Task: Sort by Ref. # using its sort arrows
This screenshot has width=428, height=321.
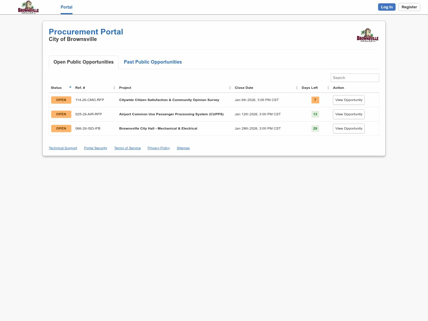Action: (x=114, y=88)
